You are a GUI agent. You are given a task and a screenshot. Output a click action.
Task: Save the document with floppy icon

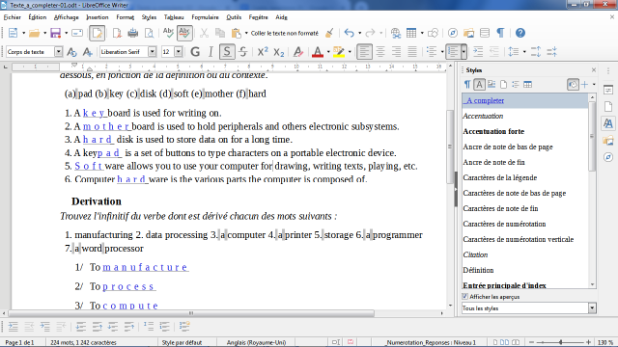click(55, 33)
